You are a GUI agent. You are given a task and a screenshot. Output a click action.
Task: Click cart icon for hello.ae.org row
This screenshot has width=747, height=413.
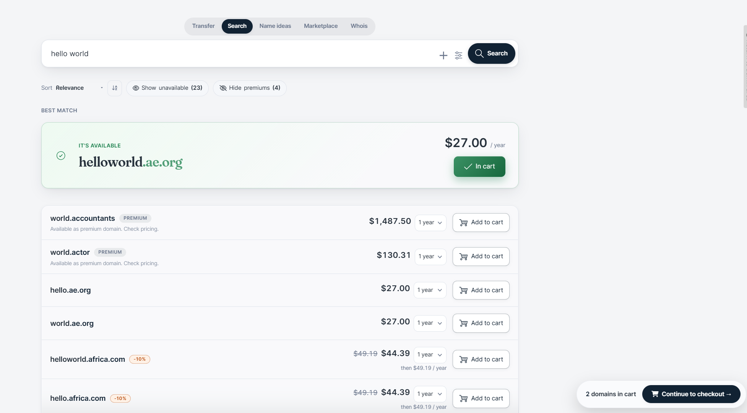463,290
